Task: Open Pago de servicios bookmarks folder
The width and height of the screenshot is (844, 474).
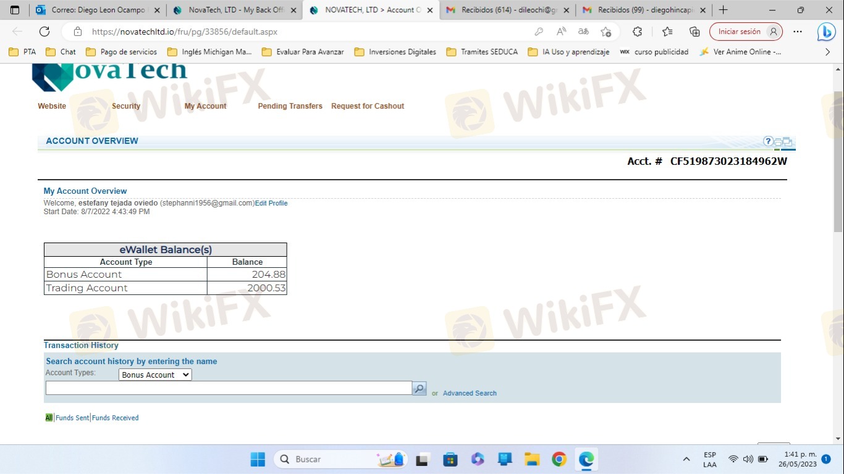Action: [x=122, y=52]
